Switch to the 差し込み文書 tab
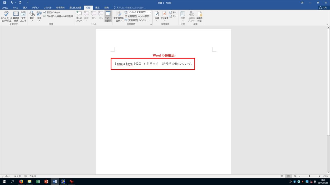The height and width of the screenshot is (185, 330). 75,8
